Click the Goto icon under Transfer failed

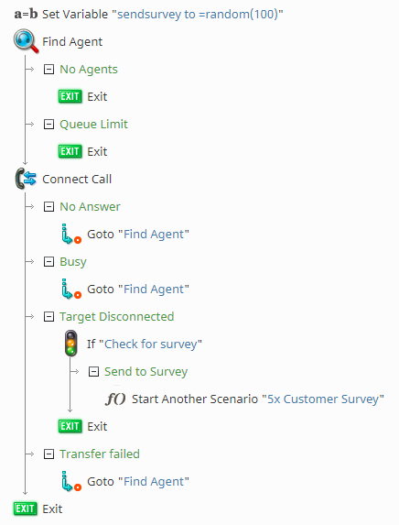point(71,481)
